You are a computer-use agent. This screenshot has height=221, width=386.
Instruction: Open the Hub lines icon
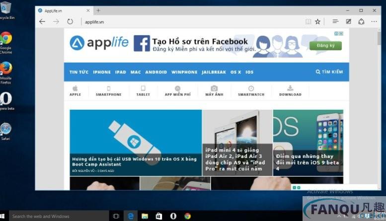point(335,21)
